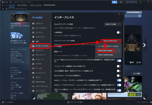Viewport: 152px width, 105px height.
Task: Advance the featured carousel with right arrow
Action: (x=144, y=45)
